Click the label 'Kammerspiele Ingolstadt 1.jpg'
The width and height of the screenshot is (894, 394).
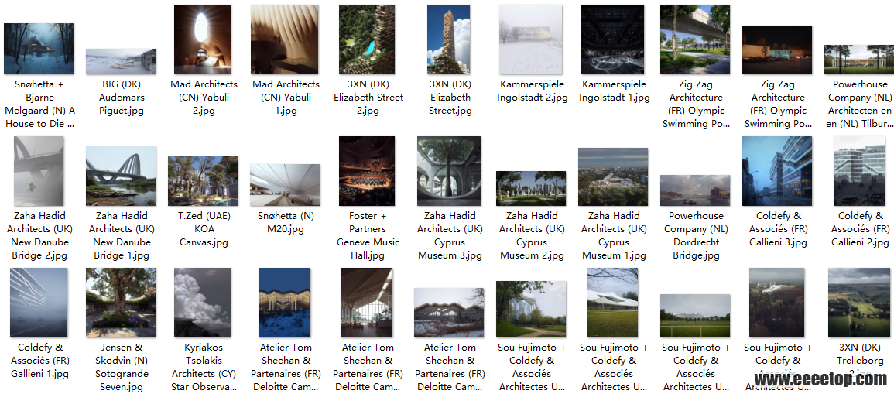[x=615, y=91]
